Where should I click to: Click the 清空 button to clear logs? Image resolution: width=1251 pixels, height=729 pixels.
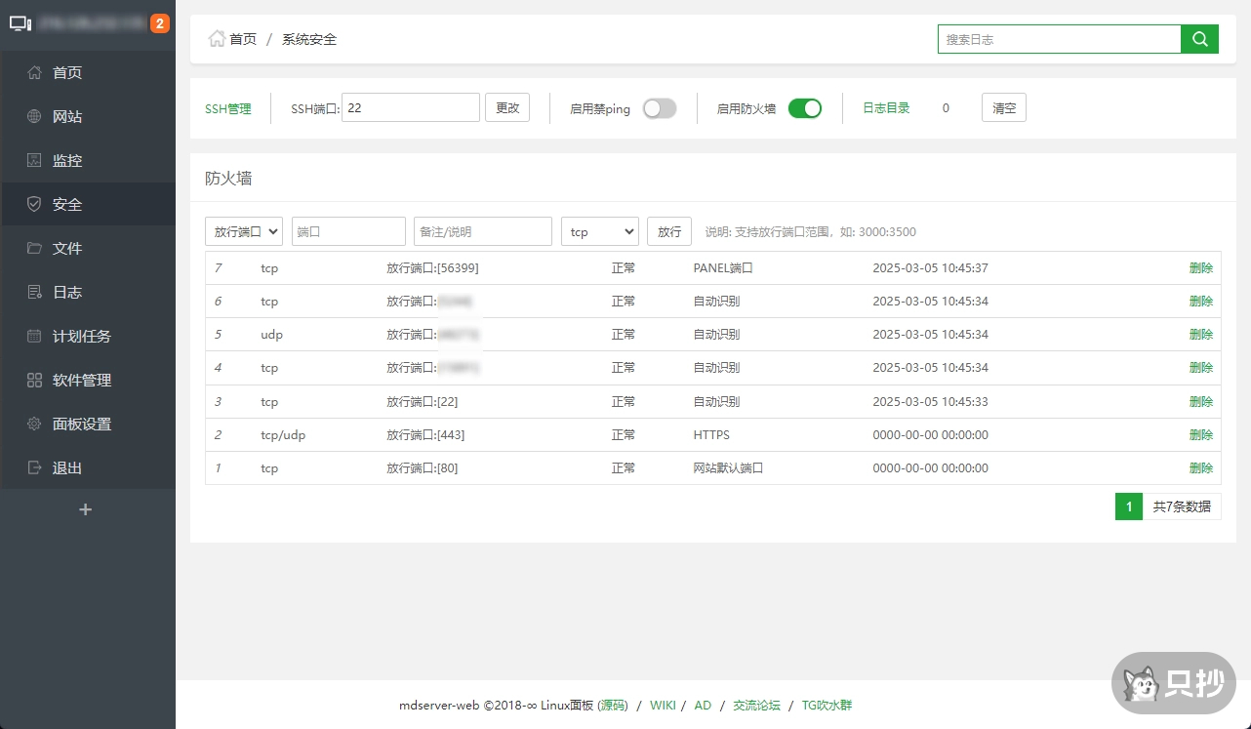pos(1003,108)
